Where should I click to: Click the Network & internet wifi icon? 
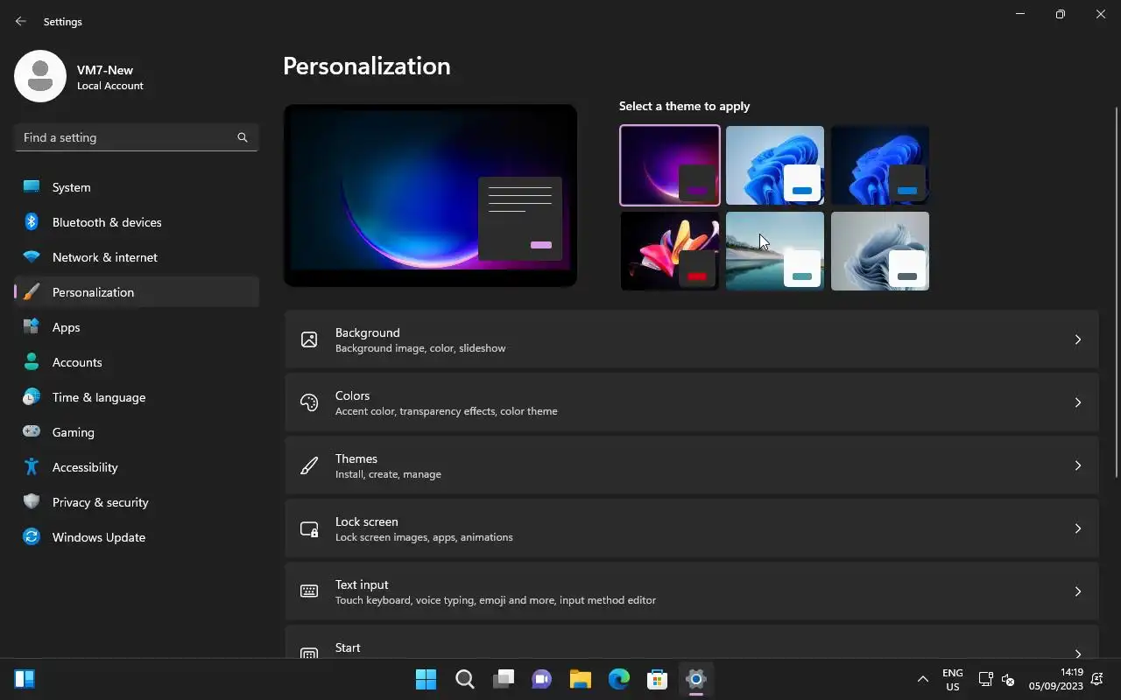click(32, 257)
